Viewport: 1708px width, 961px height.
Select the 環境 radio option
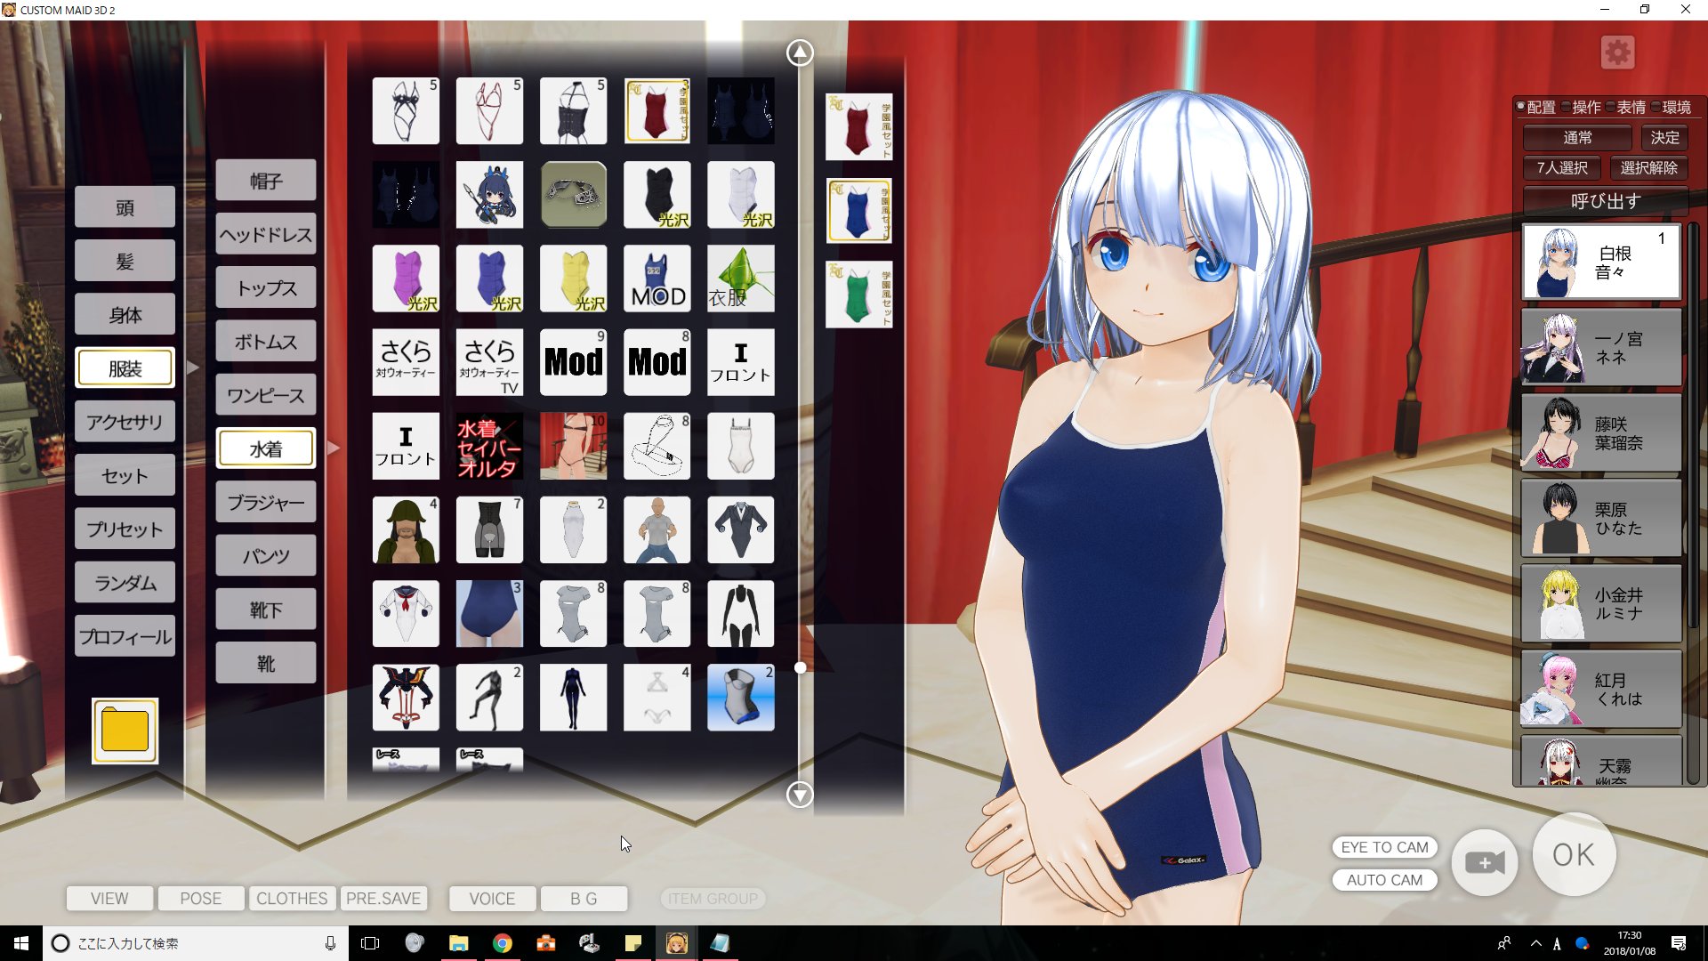1672,107
